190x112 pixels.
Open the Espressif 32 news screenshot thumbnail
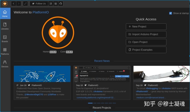(102, 74)
